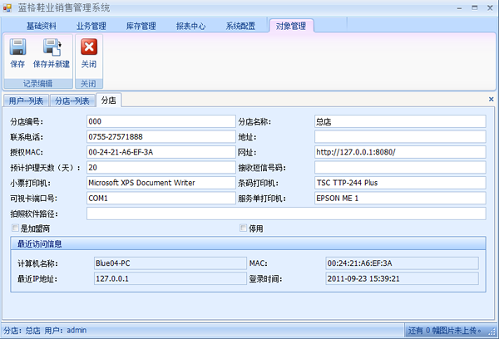
Task: Click the 联系电话 phone number field
Action: point(161,137)
